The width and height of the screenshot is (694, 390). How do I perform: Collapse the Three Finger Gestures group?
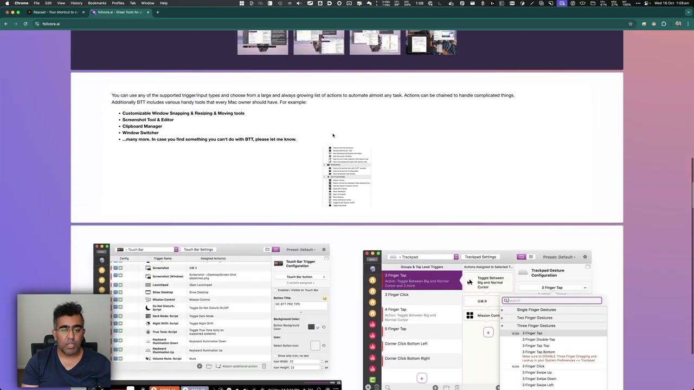pyautogui.click(x=502, y=326)
